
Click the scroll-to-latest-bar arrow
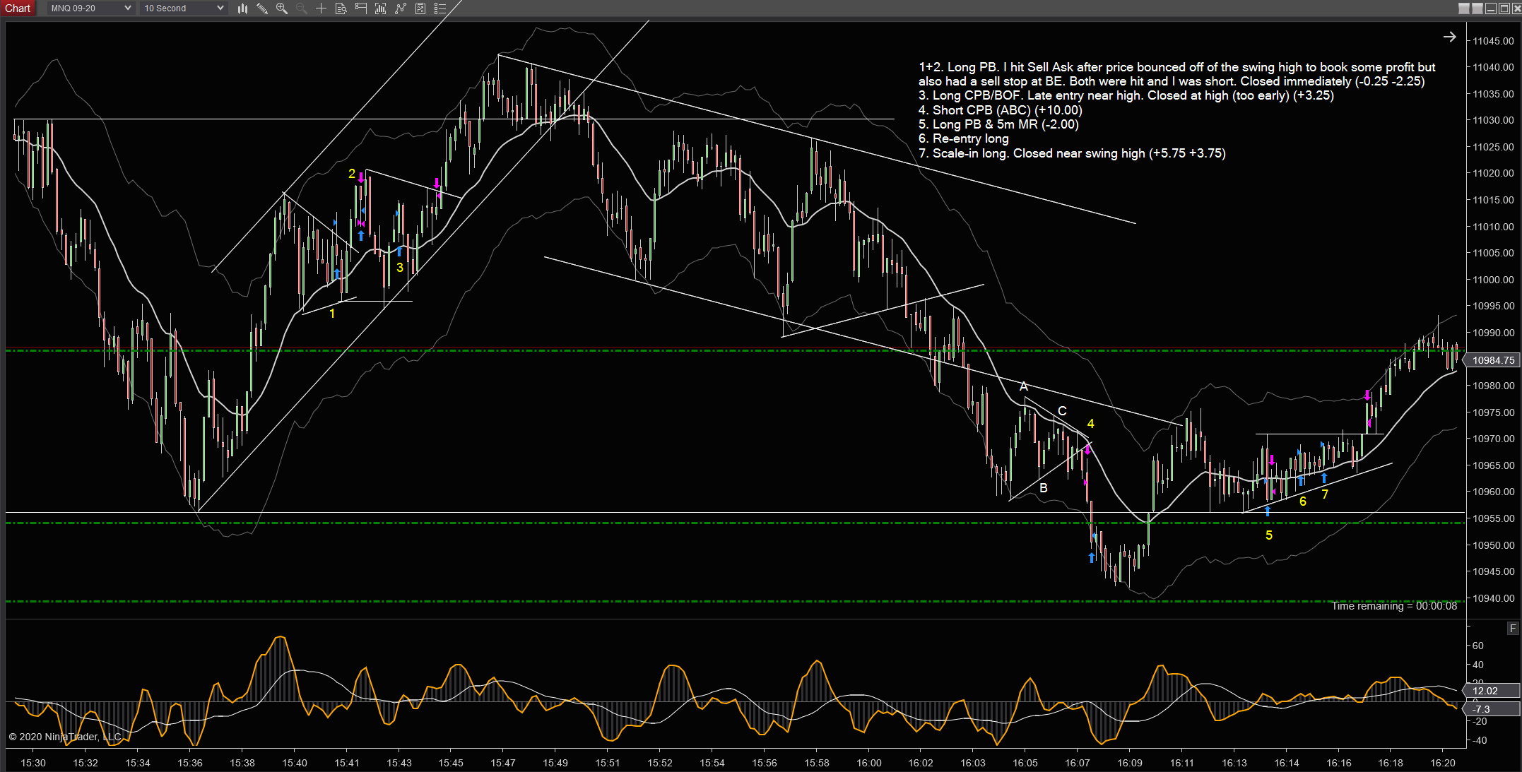pyautogui.click(x=1449, y=37)
